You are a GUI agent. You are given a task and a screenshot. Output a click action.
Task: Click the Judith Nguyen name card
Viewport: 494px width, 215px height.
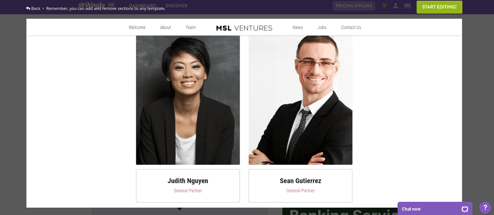tap(188, 186)
